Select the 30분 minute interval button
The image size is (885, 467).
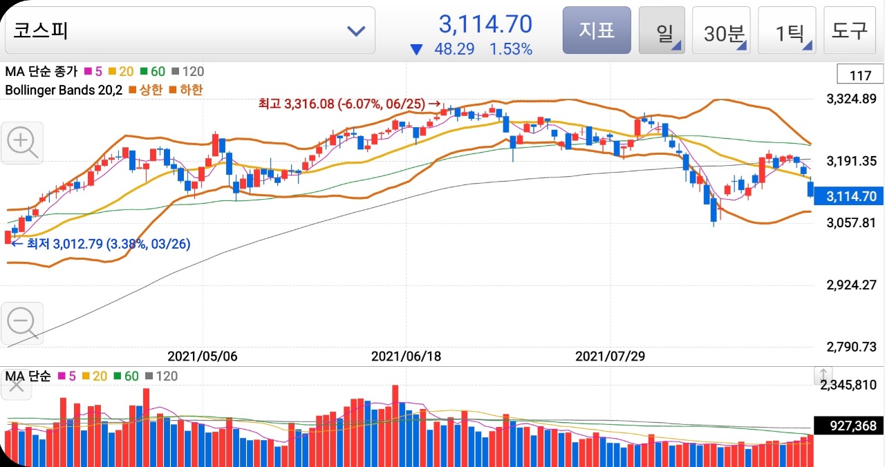pyautogui.click(x=722, y=30)
